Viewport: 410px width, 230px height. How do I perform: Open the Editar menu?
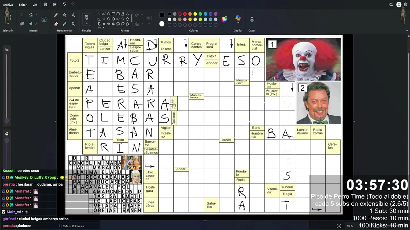click(23, 5)
